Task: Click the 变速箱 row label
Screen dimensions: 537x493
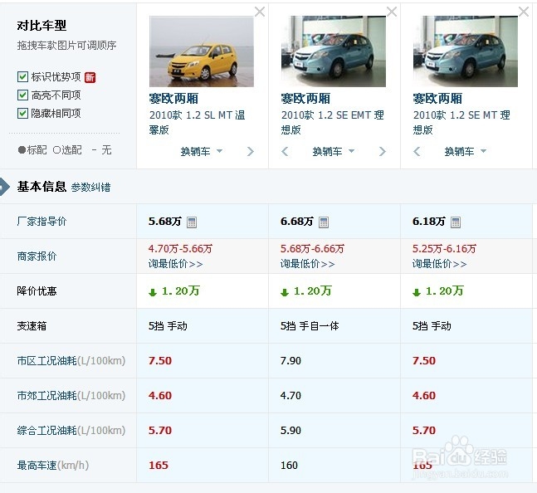Action: coord(32,326)
